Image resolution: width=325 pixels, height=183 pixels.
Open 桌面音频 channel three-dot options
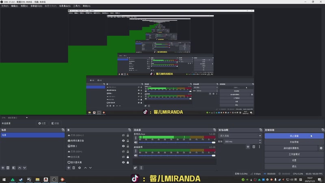click(136, 151)
